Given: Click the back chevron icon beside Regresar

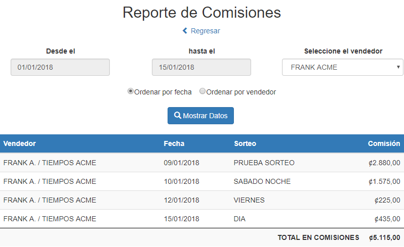Looking at the screenshot, I should [185, 31].
